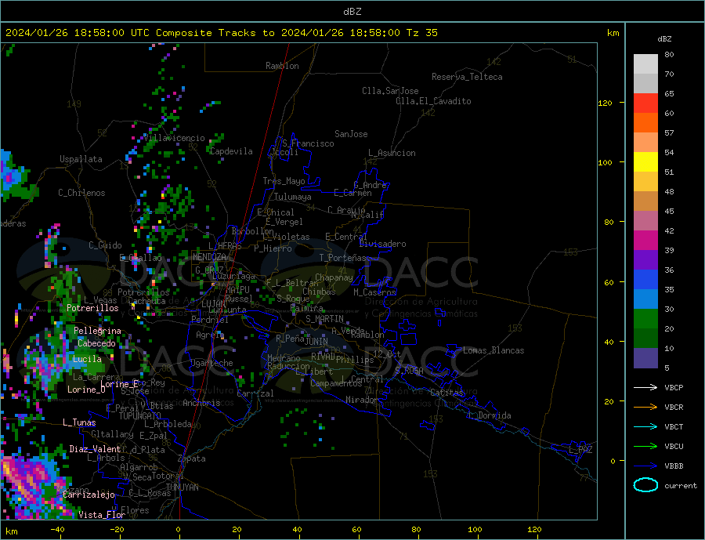Click the 'TUNUYAN' label on map
Image resolution: width=705 pixels, height=540 pixels.
click(x=182, y=487)
